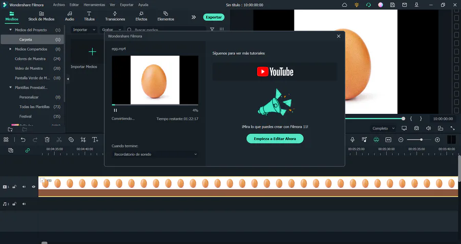The height and width of the screenshot is (244, 461).
Task: Show more tabs with double chevron
Action: coord(194,17)
